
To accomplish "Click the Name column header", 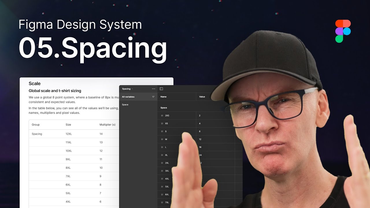I will [x=163, y=97].
